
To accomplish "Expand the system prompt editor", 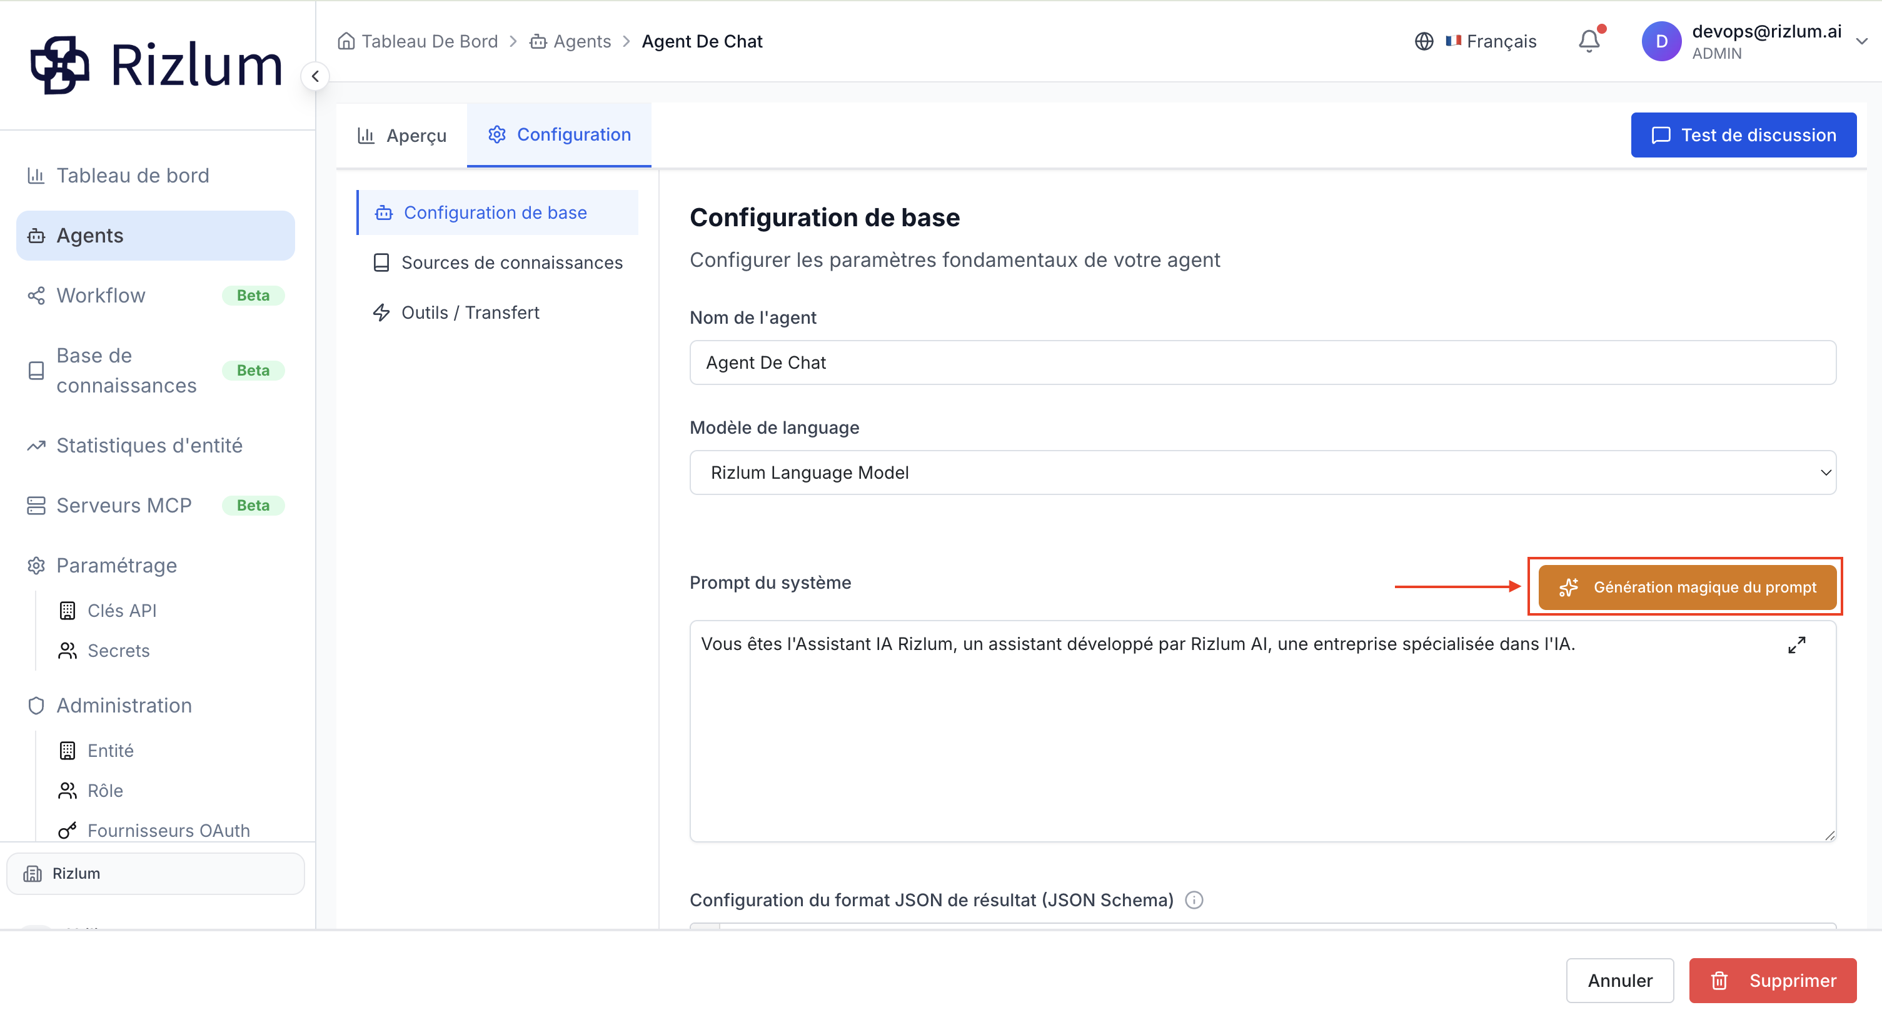I will [1796, 644].
